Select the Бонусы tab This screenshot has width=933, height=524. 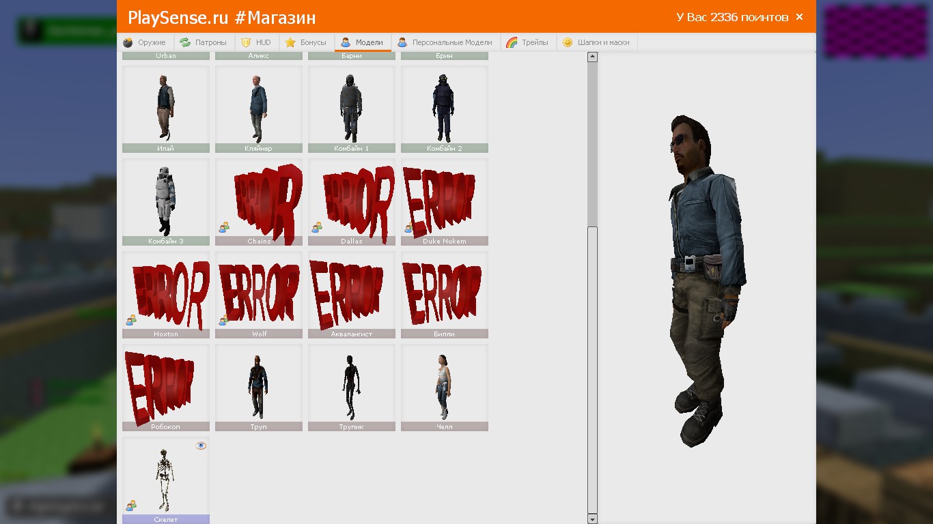coord(306,42)
